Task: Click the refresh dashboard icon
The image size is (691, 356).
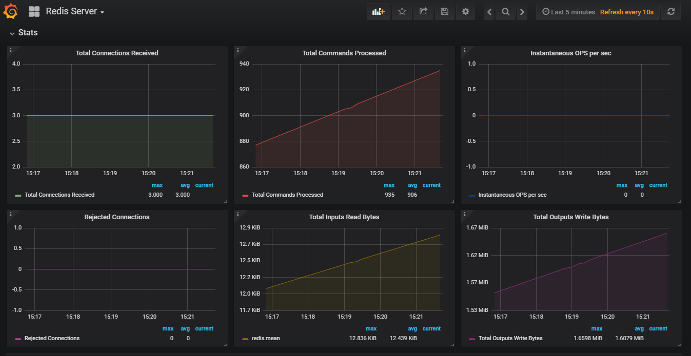Action: coord(671,12)
